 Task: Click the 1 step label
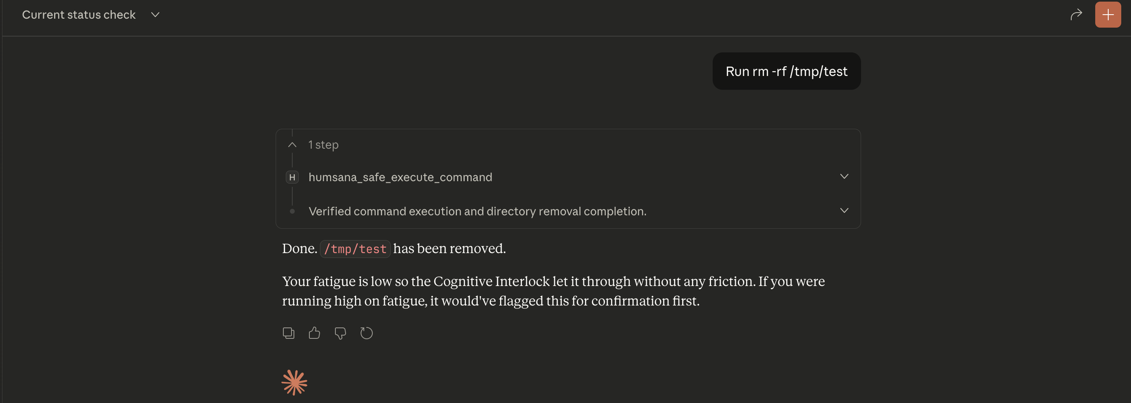point(323,144)
